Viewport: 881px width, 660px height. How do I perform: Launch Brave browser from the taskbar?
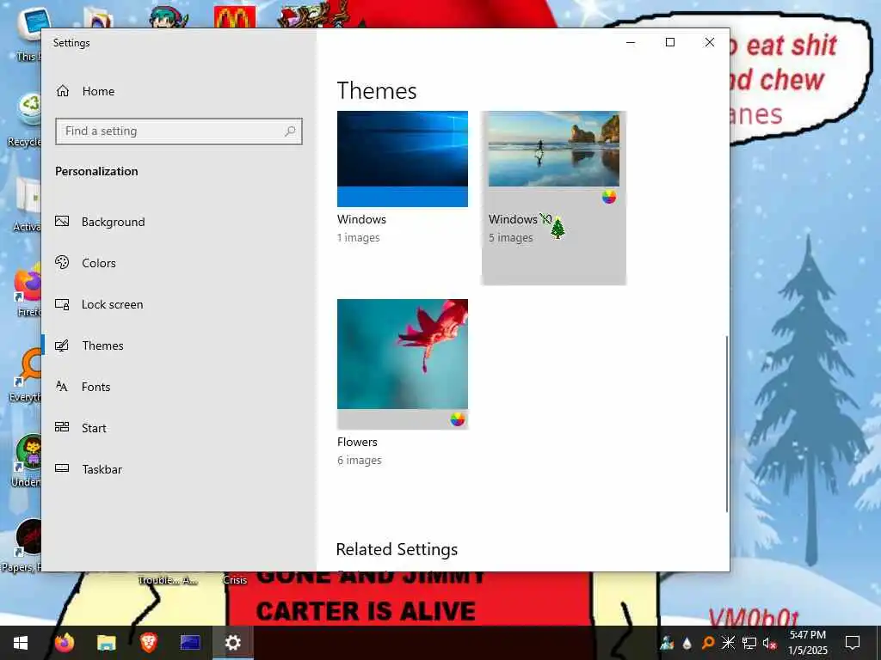pyautogui.click(x=148, y=643)
